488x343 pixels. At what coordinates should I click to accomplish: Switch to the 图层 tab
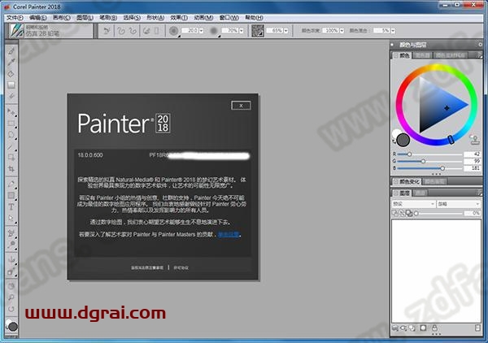pos(404,193)
